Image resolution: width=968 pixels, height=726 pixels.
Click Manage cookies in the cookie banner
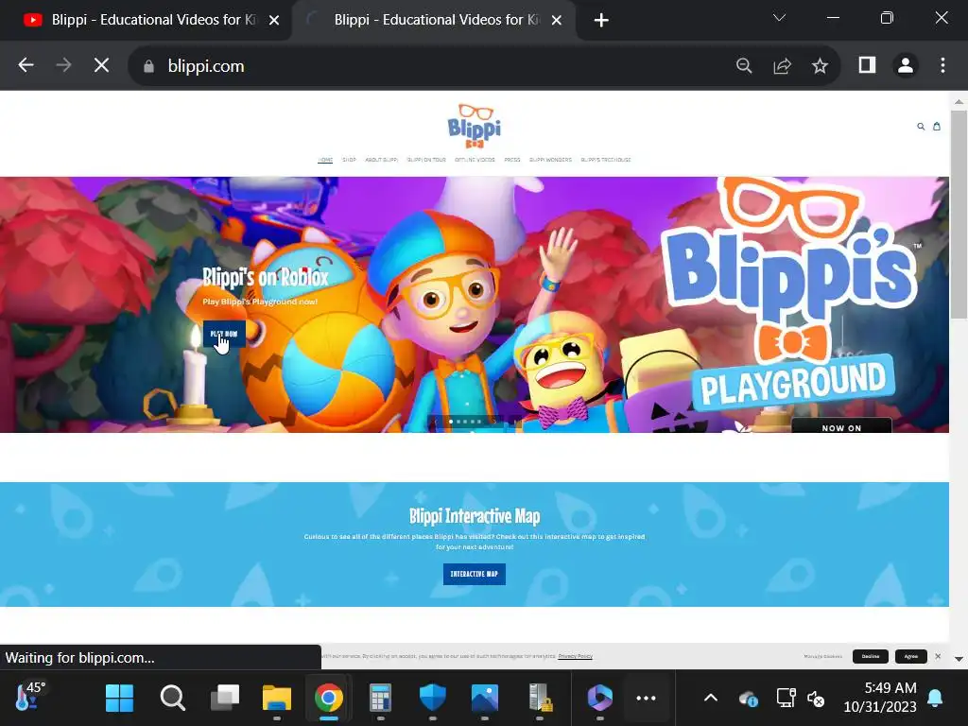[x=823, y=656]
